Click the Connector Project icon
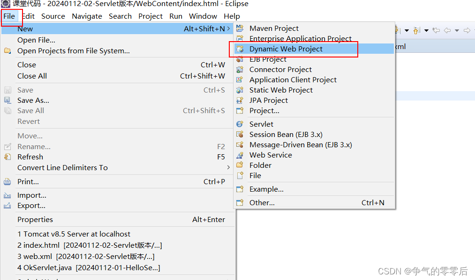The width and height of the screenshot is (475, 280). [x=240, y=70]
